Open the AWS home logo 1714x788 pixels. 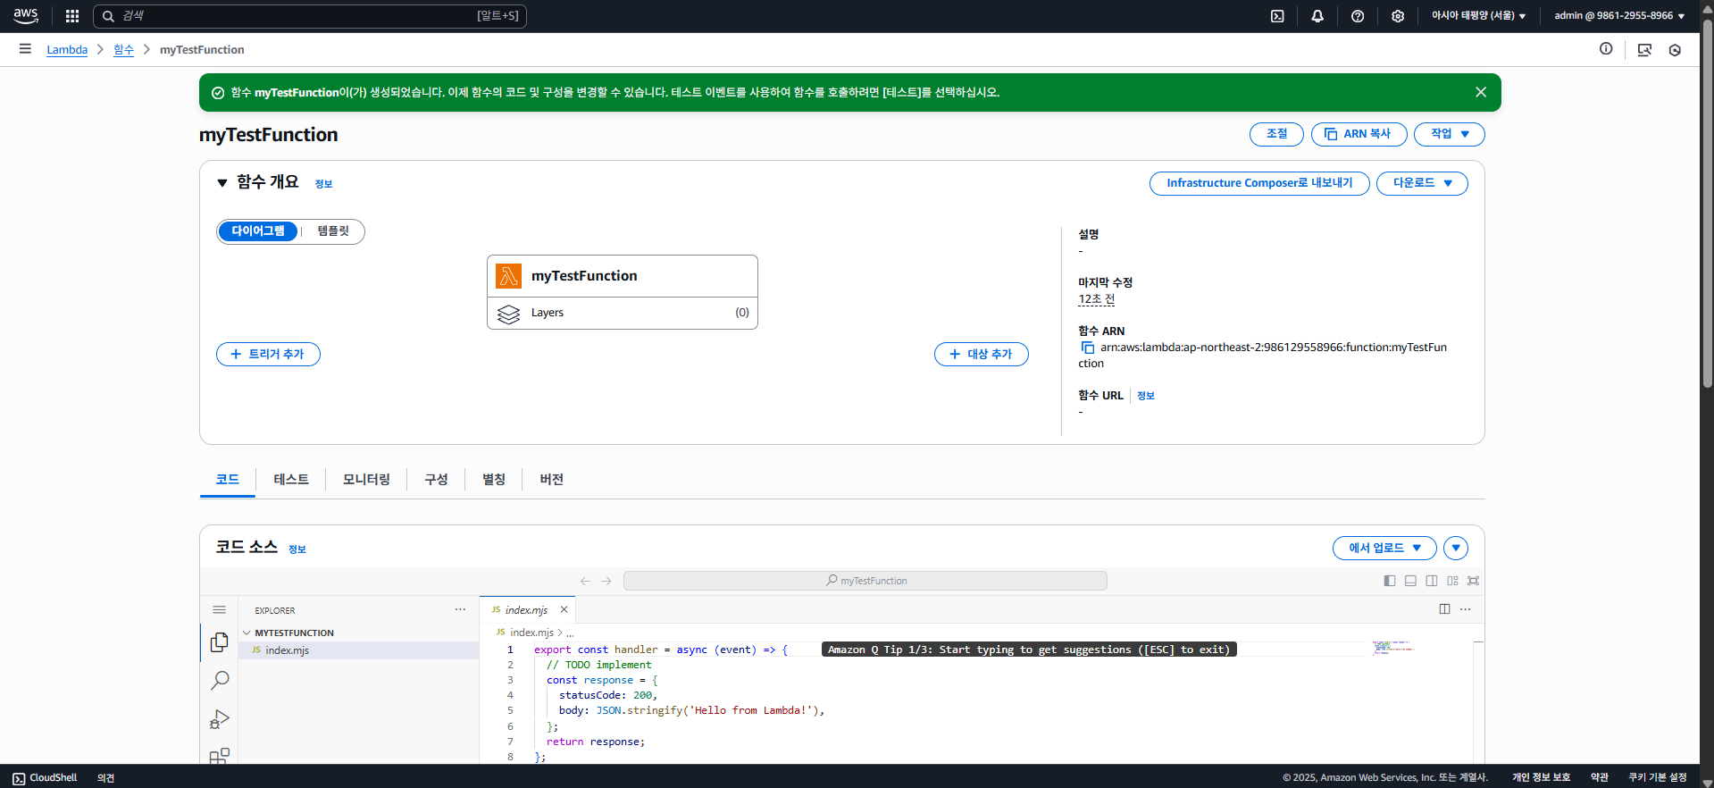click(26, 16)
